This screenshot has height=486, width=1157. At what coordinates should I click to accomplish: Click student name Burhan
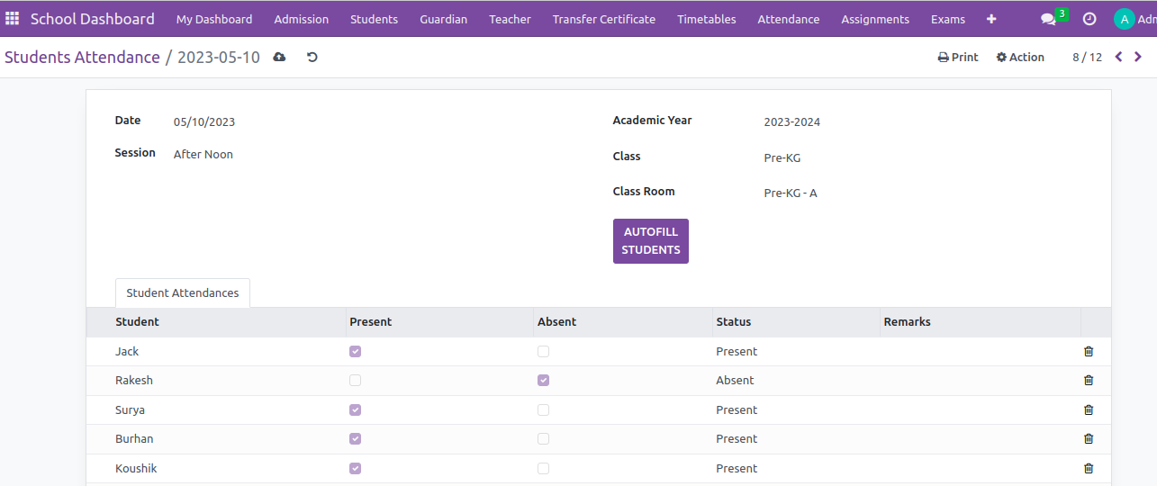(x=134, y=439)
